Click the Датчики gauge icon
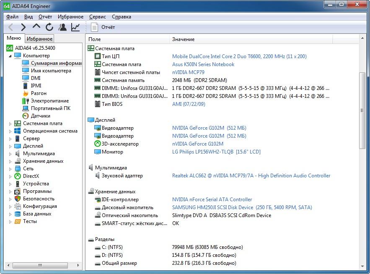Viewport: 370px width, 274px height. click(26, 116)
